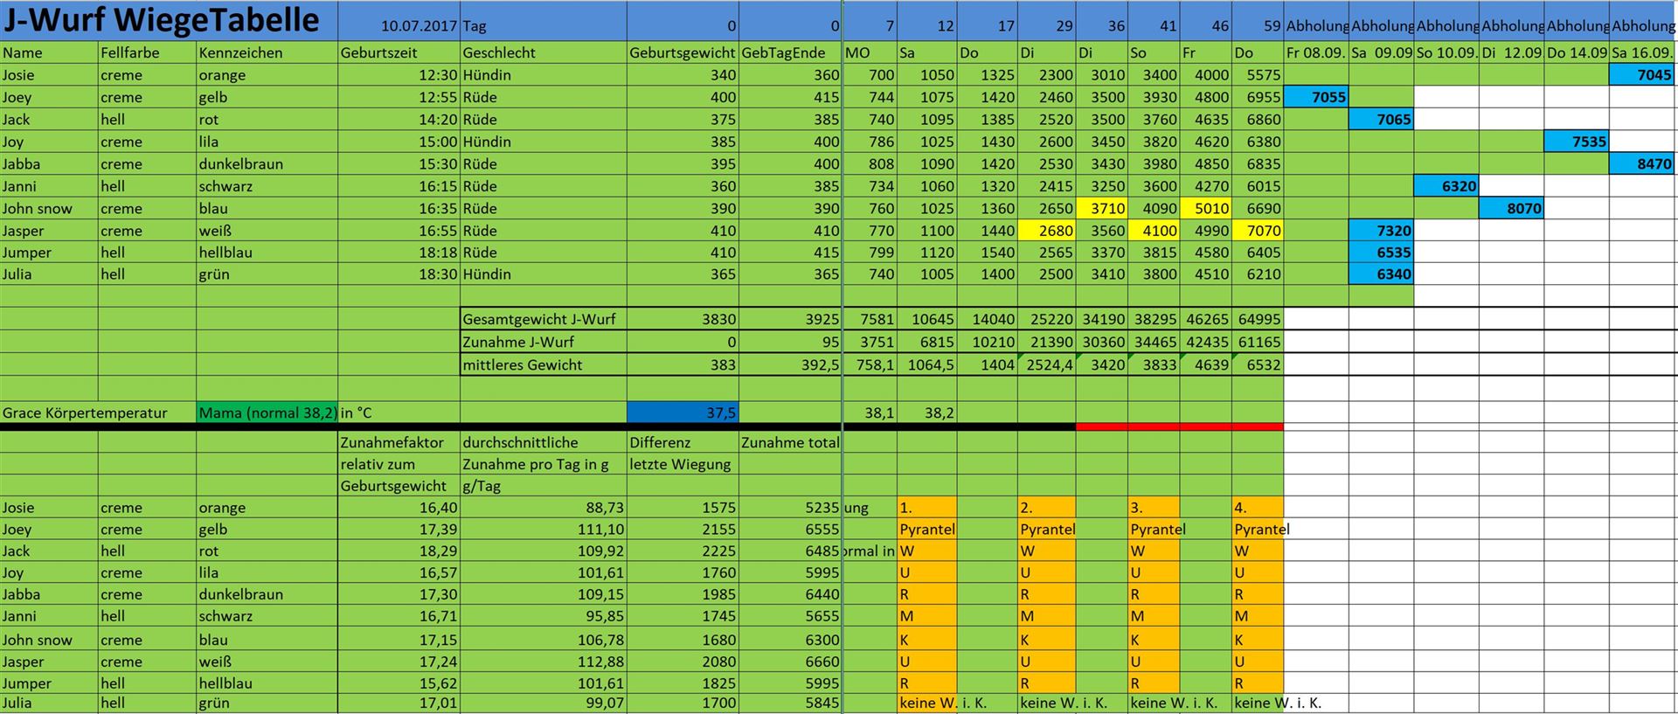Select yellow highlighted cell '2680'
Screen dimensions: 1678x714
[1047, 231]
